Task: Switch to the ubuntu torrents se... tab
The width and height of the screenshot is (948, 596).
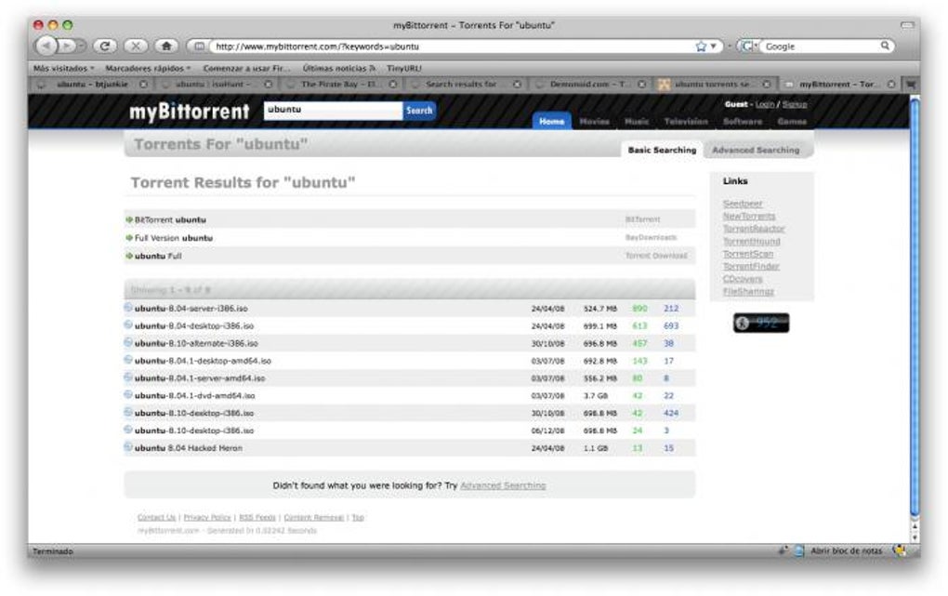Action: tap(714, 84)
